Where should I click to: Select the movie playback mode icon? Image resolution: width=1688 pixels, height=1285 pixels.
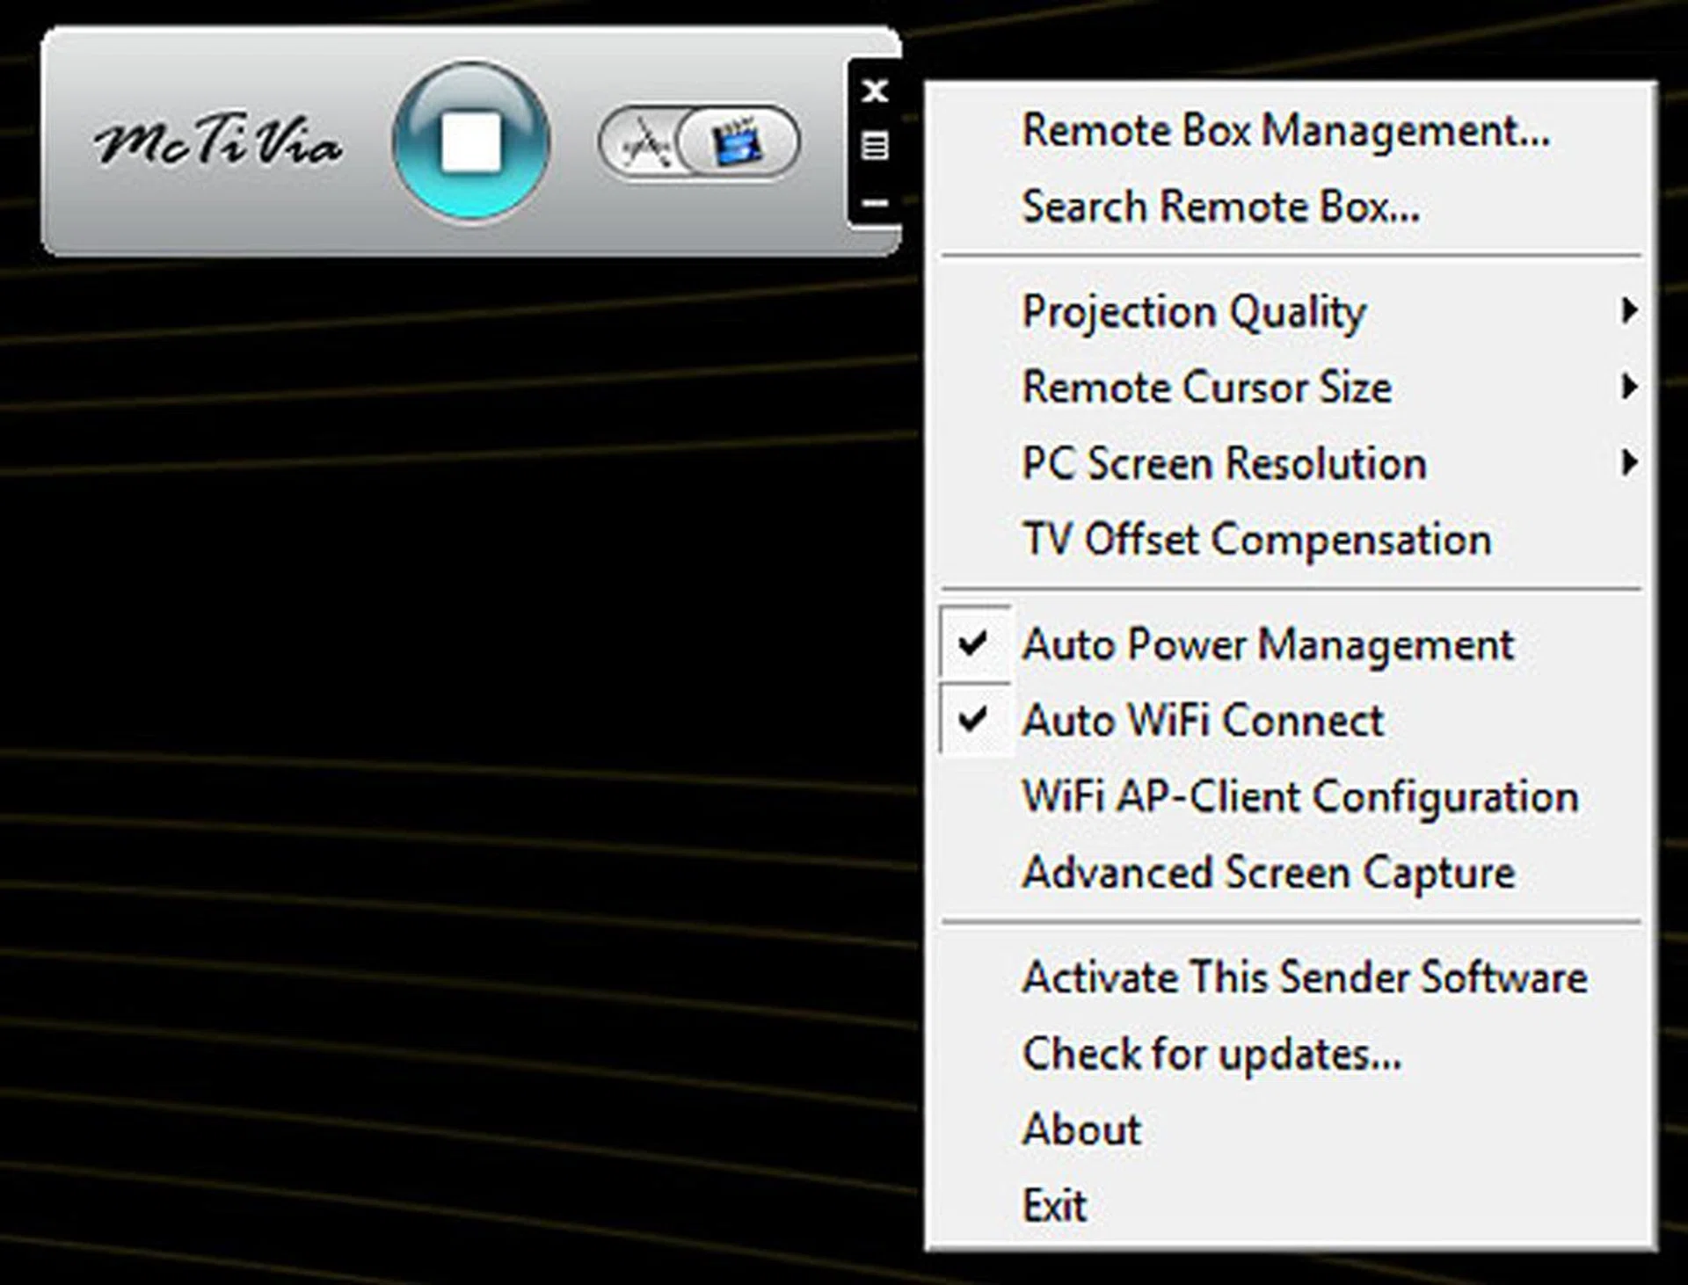(738, 143)
